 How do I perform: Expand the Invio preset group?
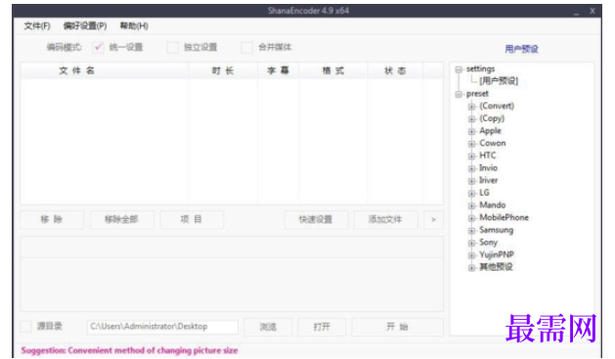(x=471, y=168)
